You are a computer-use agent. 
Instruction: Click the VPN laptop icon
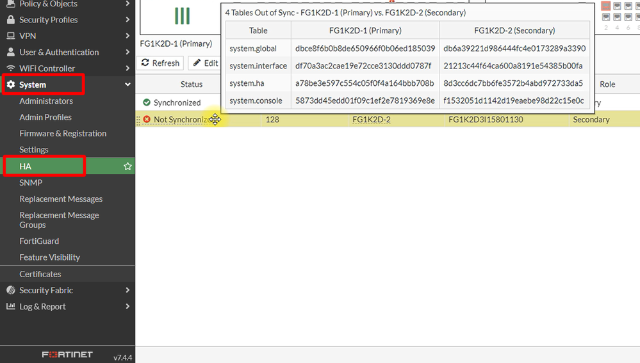pyautogui.click(x=11, y=36)
